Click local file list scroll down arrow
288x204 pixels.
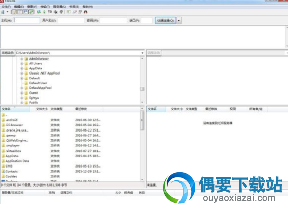(142, 179)
